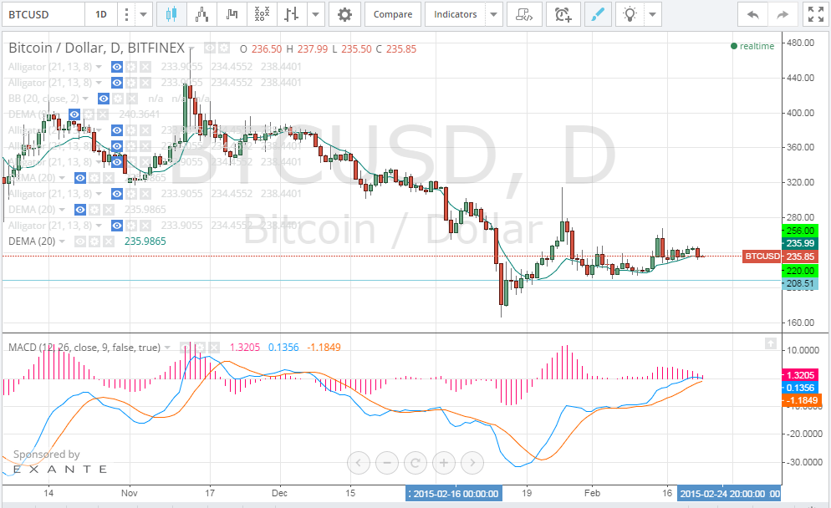
Task: Visit the EXANTE sponsor link
Action: click(59, 470)
